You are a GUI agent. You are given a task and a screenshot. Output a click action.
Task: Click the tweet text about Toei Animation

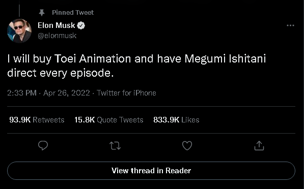point(136,66)
